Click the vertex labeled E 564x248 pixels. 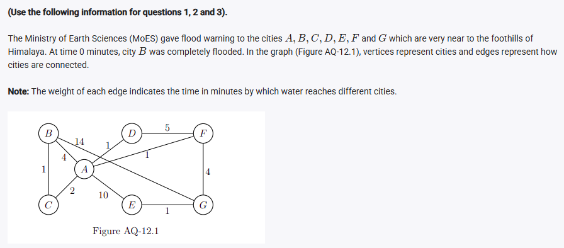[132, 205]
